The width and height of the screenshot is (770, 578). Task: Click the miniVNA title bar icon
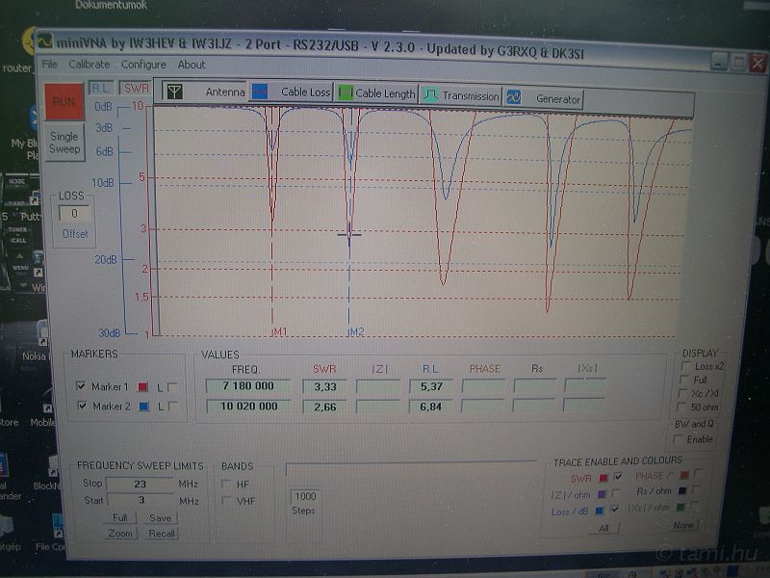44,40
